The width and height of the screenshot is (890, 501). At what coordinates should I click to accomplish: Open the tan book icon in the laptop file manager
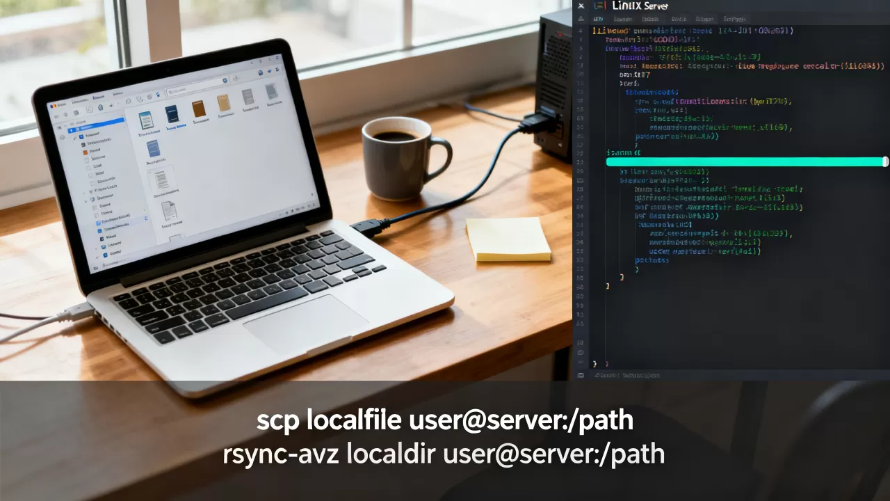click(x=224, y=104)
